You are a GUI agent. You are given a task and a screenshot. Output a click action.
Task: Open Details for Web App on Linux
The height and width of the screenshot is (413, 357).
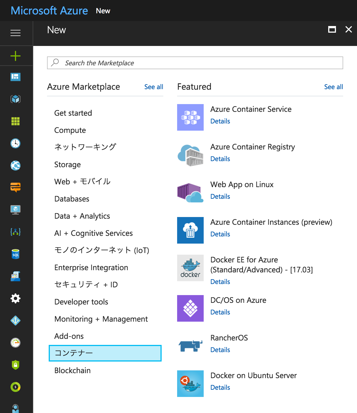click(220, 197)
